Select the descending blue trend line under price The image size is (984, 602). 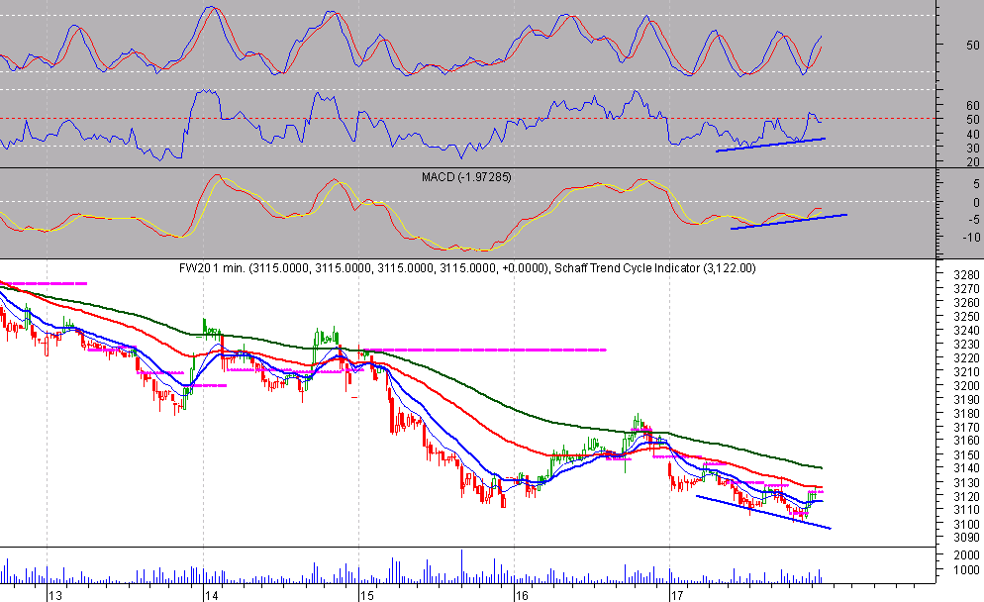coord(762,511)
